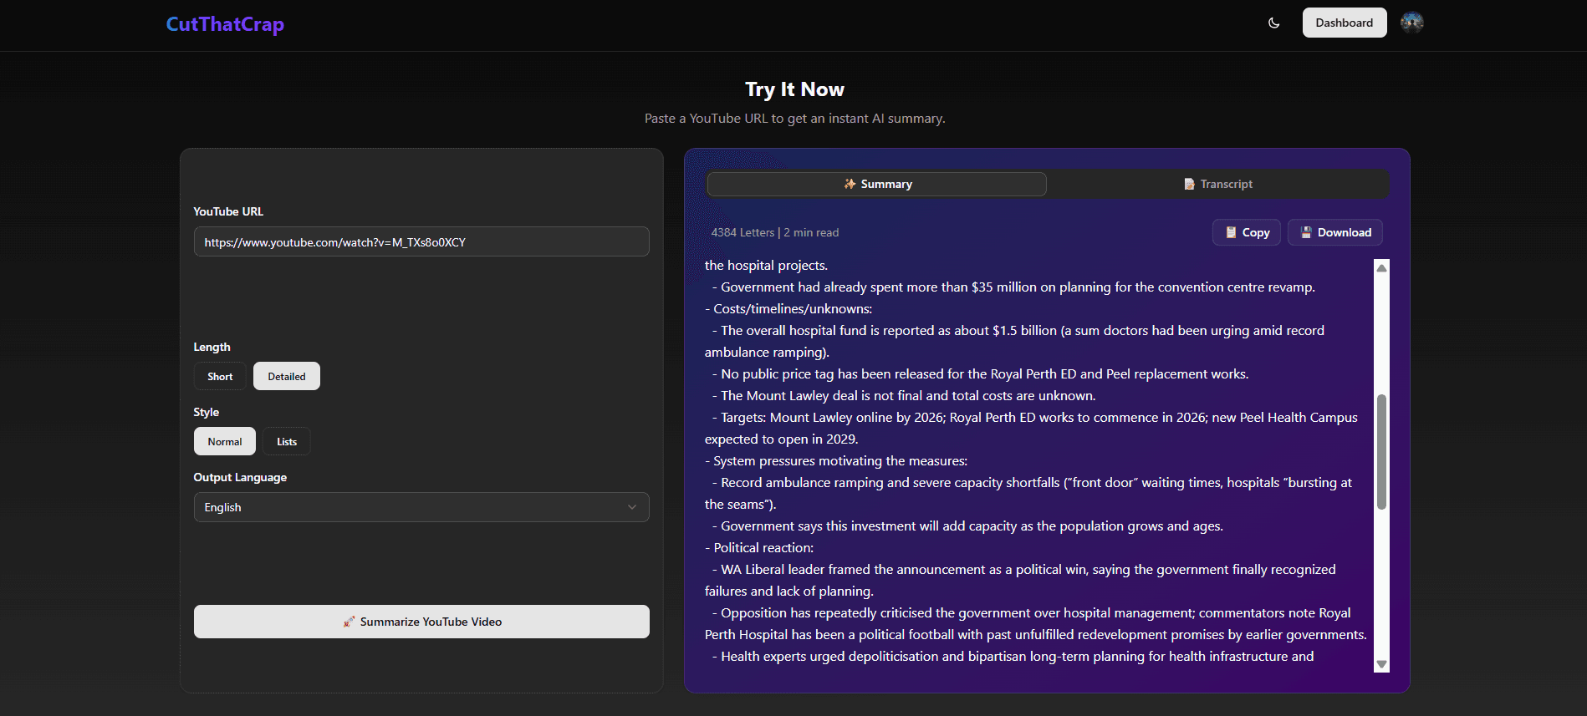1587x716 pixels.
Task: Click inside the YouTube URL field
Action: 421,242
